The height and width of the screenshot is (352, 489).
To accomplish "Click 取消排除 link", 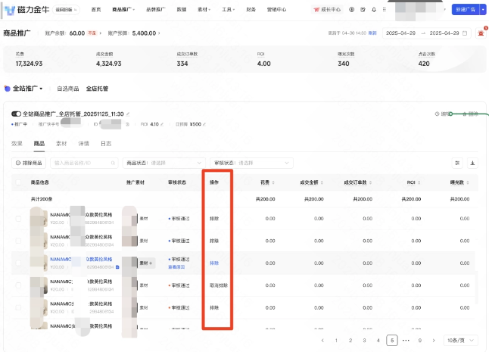I will 219,285.
